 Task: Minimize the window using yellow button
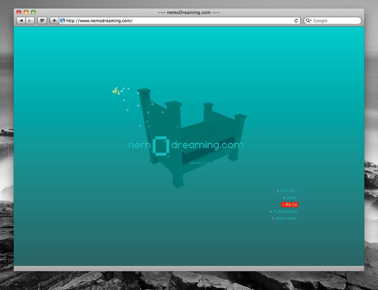(x=26, y=12)
